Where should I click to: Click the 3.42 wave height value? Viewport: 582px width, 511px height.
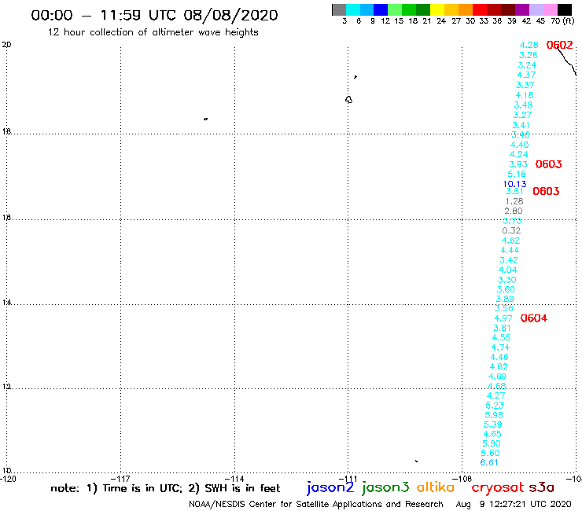pyautogui.click(x=509, y=260)
